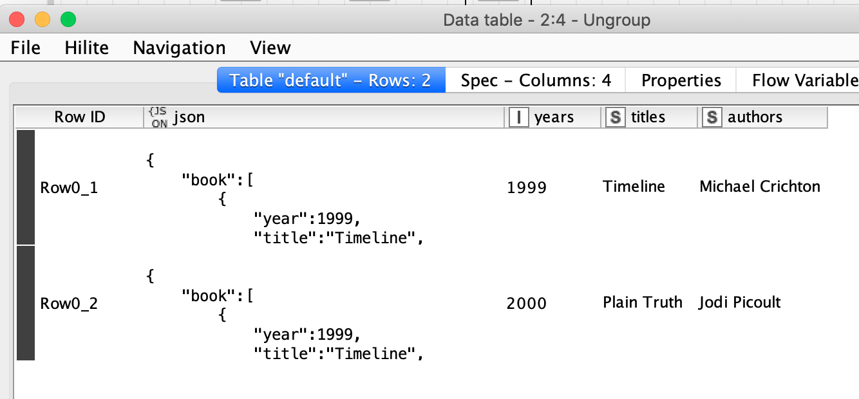
Task: Switch to the Spec - Columns: 4 tab
Action: coord(536,80)
